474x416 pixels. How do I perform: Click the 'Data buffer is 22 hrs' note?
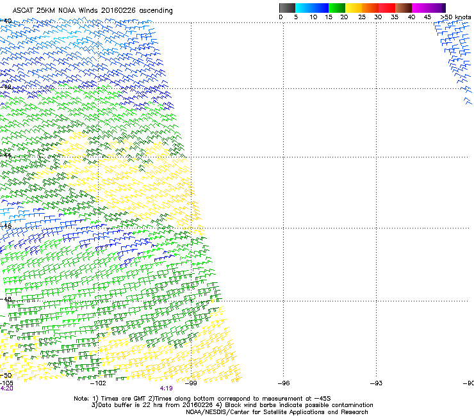(232, 405)
